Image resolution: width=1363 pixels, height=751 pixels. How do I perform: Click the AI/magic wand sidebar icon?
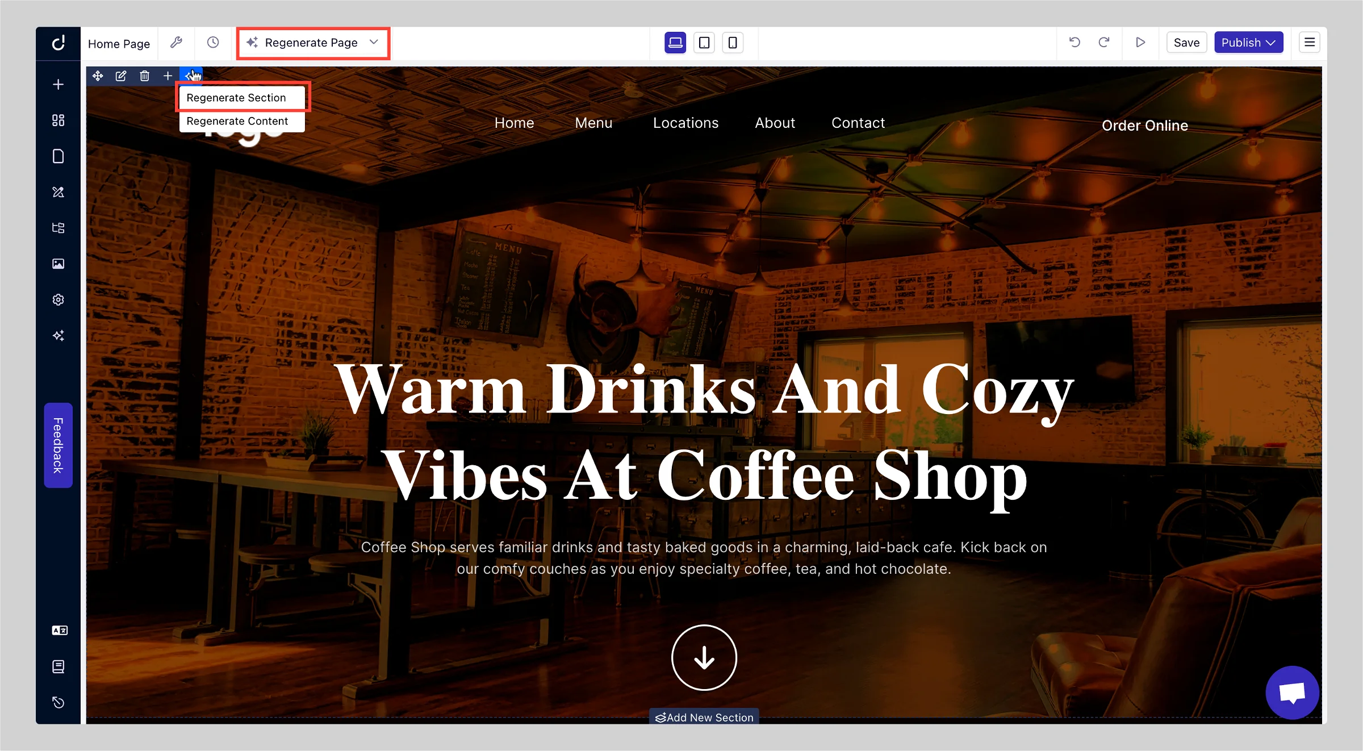click(x=58, y=335)
